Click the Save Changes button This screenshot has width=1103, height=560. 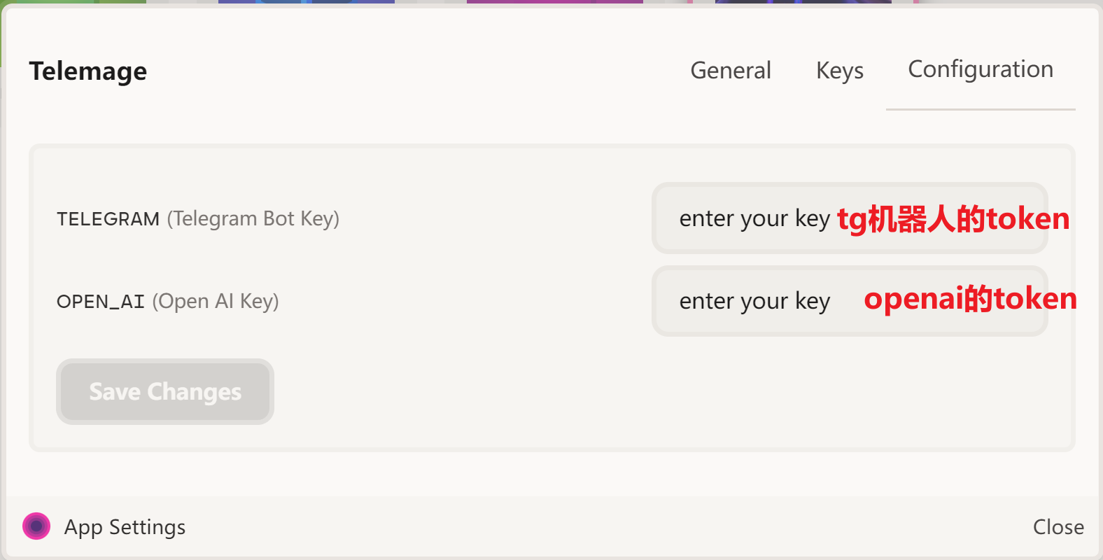pos(165,391)
